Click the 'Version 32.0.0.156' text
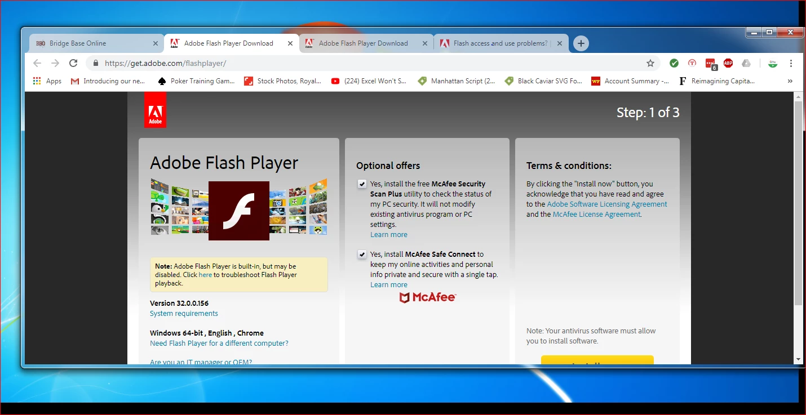This screenshot has height=415, width=806. [x=179, y=304]
